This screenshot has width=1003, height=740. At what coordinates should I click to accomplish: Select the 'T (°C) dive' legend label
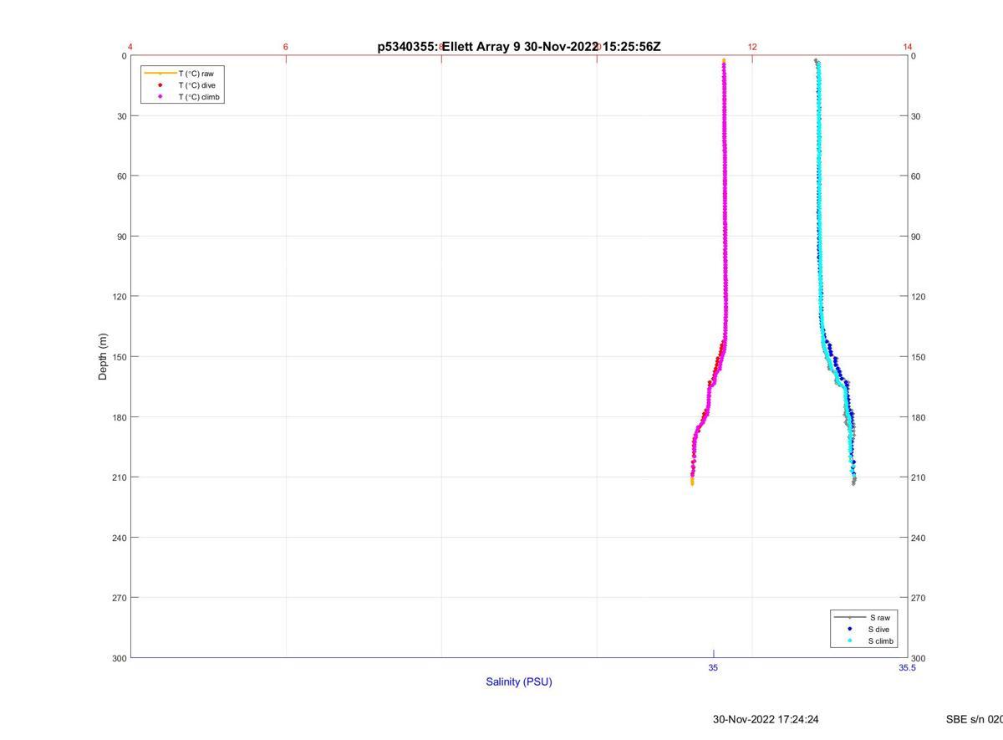(196, 85)
